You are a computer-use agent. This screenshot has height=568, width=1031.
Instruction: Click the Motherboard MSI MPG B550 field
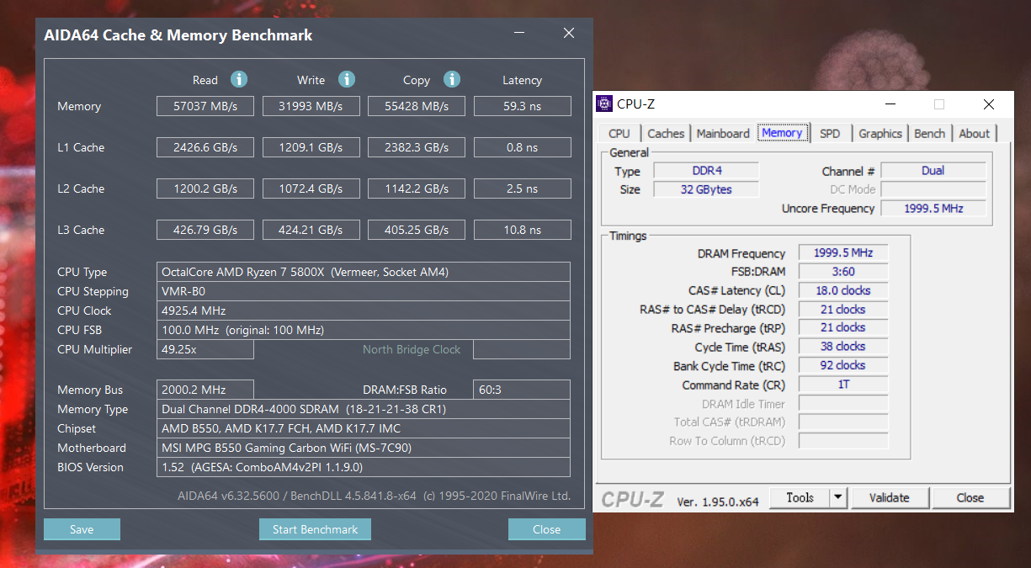(364, 448)
